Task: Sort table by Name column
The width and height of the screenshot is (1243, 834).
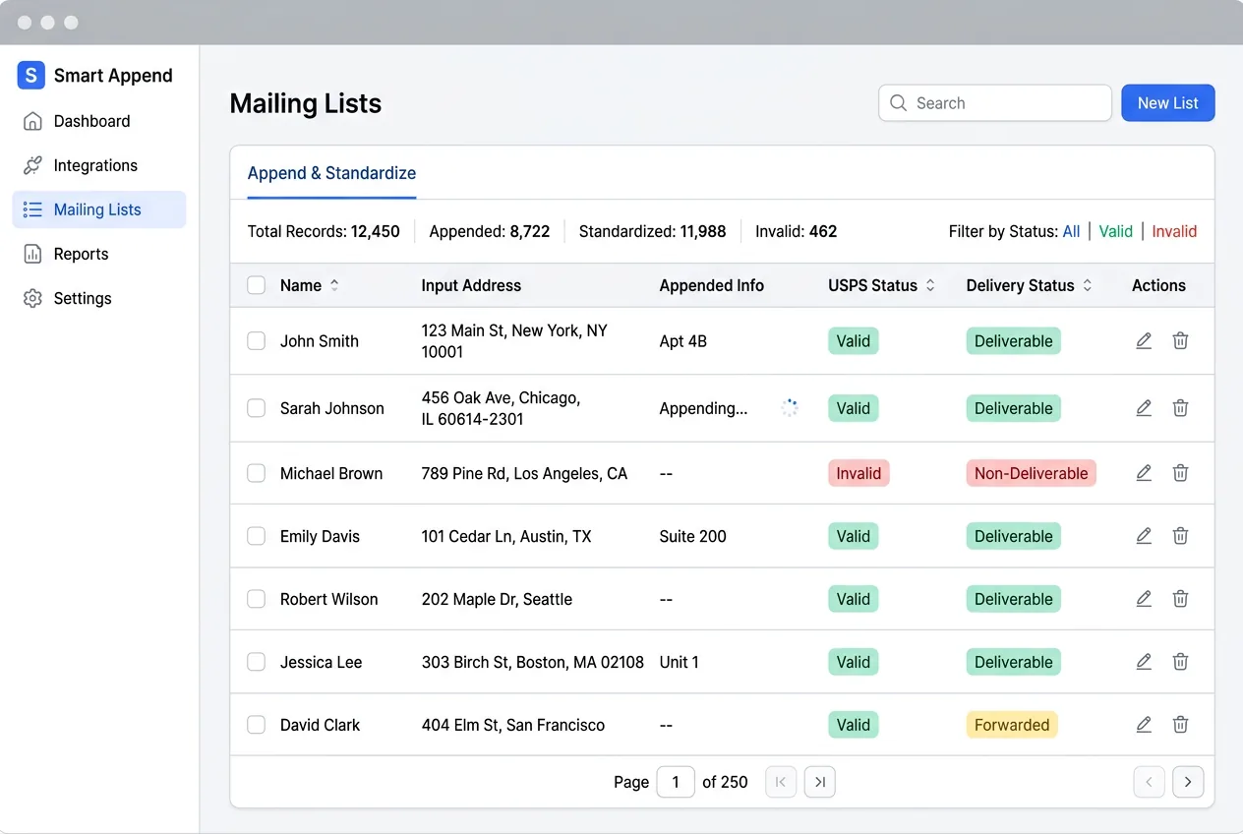Action: click(x=334, y=285)
